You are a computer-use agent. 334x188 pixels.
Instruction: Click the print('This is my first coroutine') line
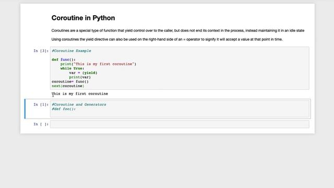(x=98, y=64)
